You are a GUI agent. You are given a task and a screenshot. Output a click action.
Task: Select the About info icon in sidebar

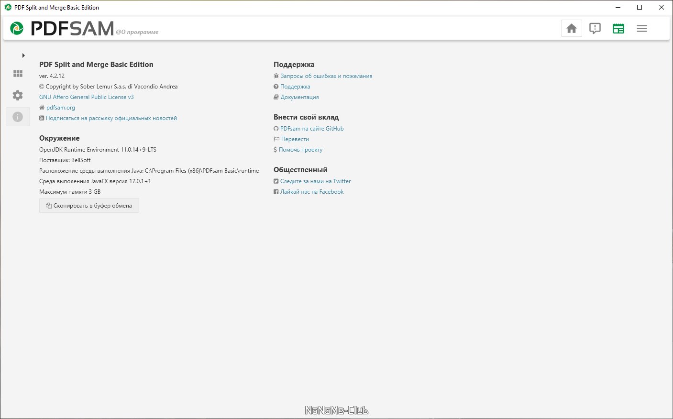point(18,117)
